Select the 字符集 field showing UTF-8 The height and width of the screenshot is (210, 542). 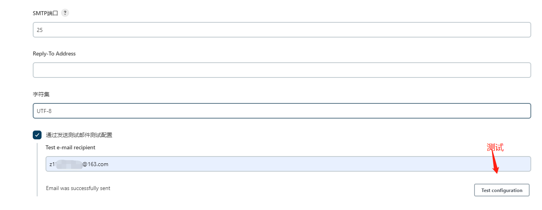[282, 111]
